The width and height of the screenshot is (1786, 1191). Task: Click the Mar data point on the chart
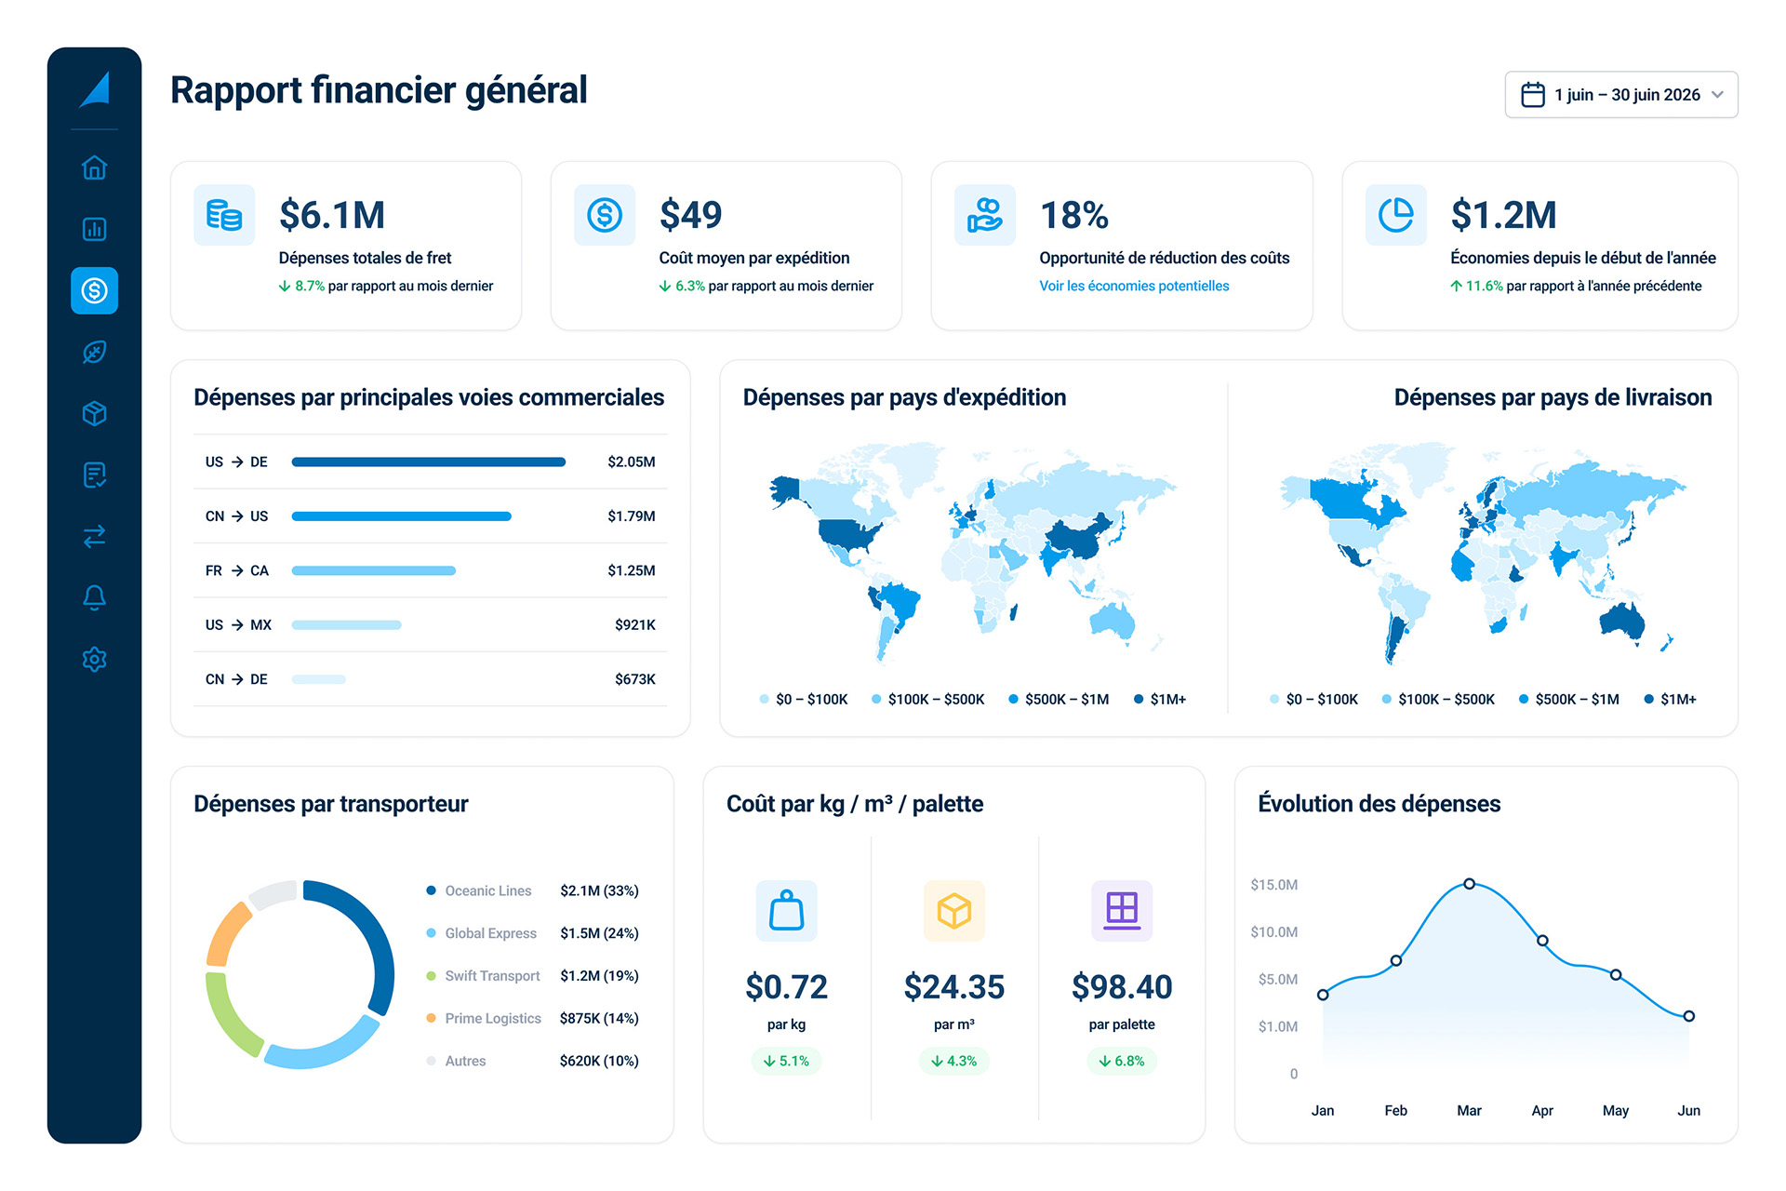[x=1469, y=883]
